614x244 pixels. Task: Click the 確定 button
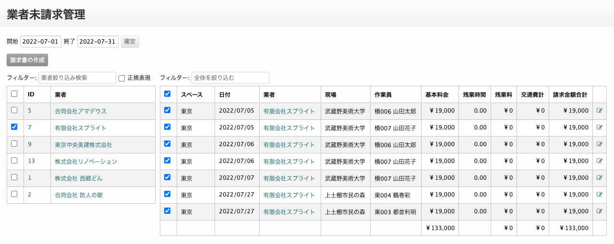point(130,42)
